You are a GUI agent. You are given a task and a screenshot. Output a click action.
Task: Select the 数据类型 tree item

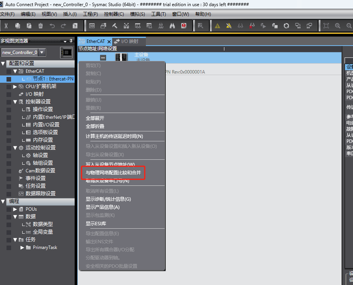43,224
